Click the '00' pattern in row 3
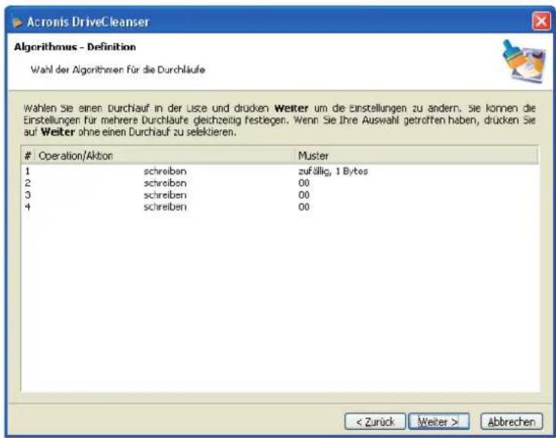This screenshot has width=556, height=438. pos(304,195)
